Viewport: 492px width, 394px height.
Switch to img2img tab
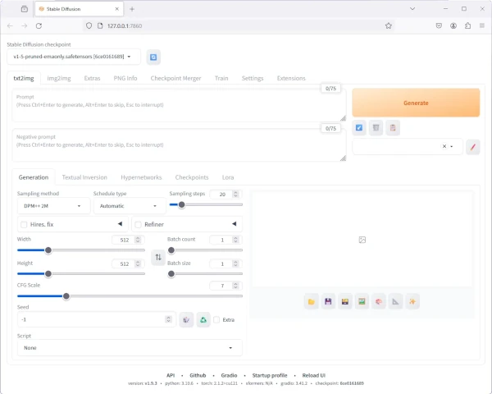pyautogui.click(x=59, y=78)
